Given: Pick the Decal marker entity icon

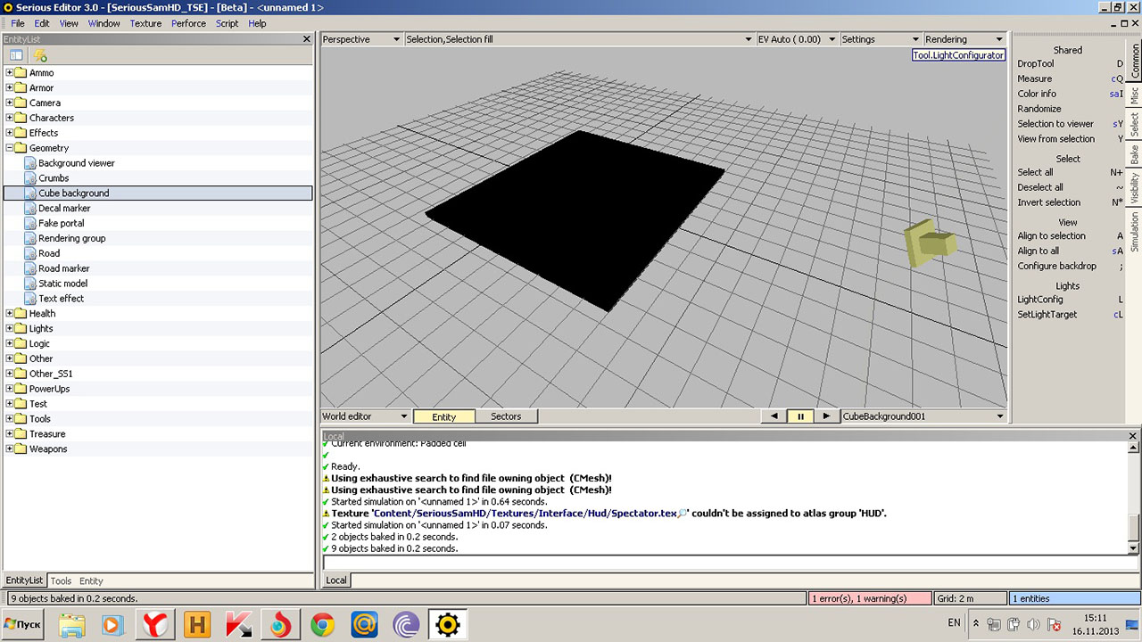Looking at the screenshot, I should click(30, 209).
